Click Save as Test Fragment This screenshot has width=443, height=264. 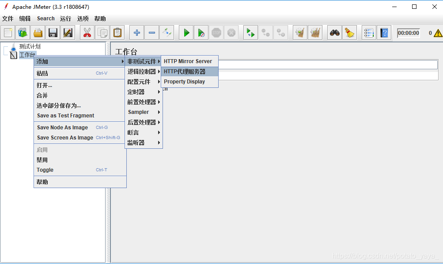80,116
